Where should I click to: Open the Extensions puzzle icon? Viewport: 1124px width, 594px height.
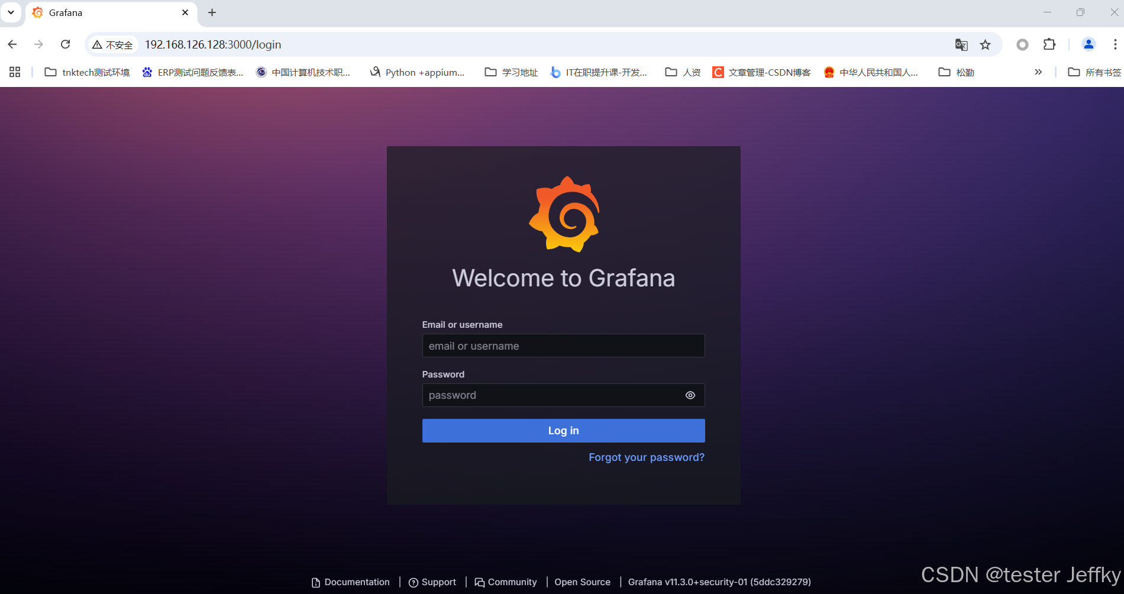pyautogui.click(x=1049, y=44)
